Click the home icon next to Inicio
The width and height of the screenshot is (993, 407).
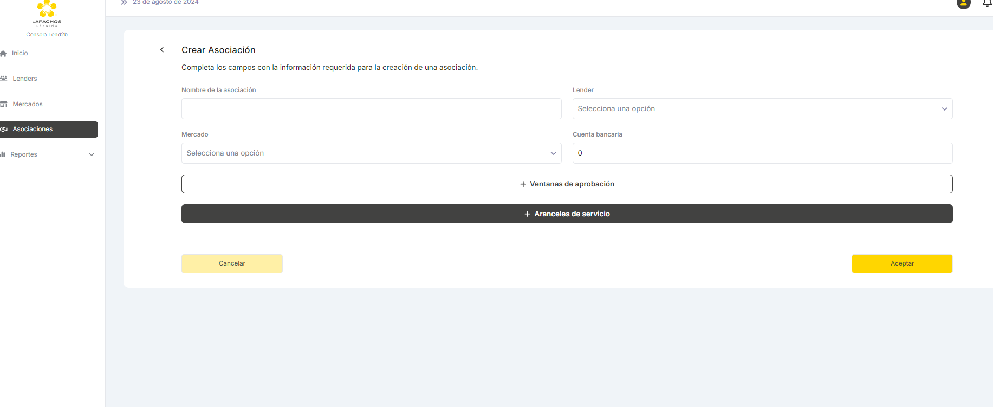[x=3, y=54]
